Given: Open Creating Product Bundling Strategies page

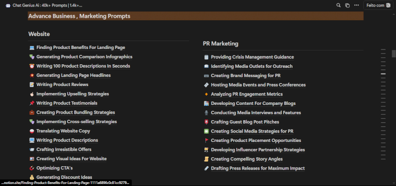Looking at the screenshot, I should coord(76,112).
